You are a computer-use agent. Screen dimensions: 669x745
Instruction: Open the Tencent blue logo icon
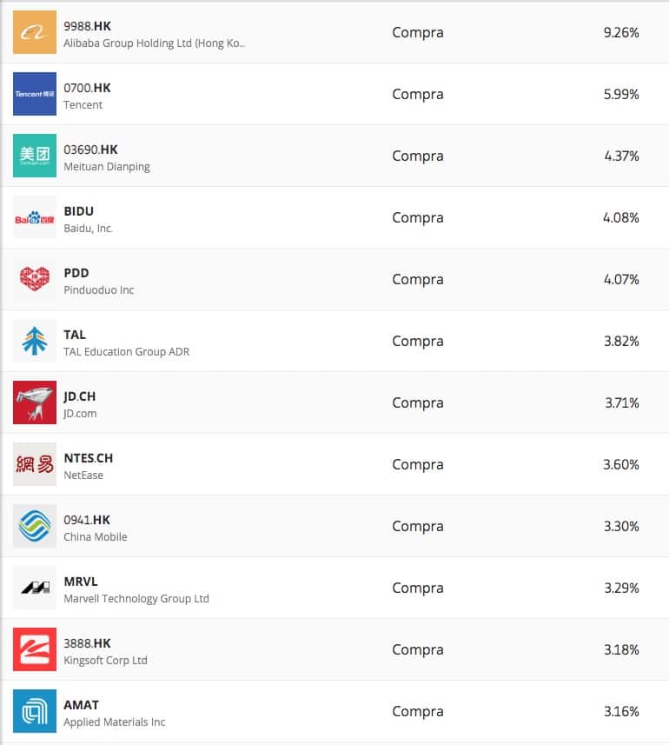(35, 94)
